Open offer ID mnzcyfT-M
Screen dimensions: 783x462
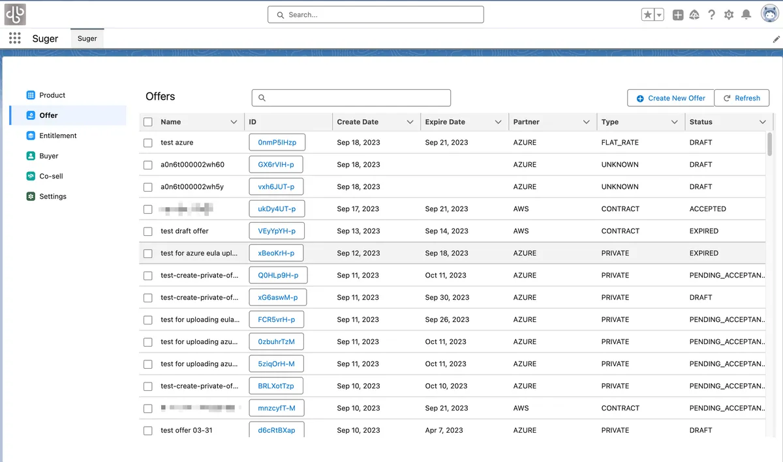point(277,408)
